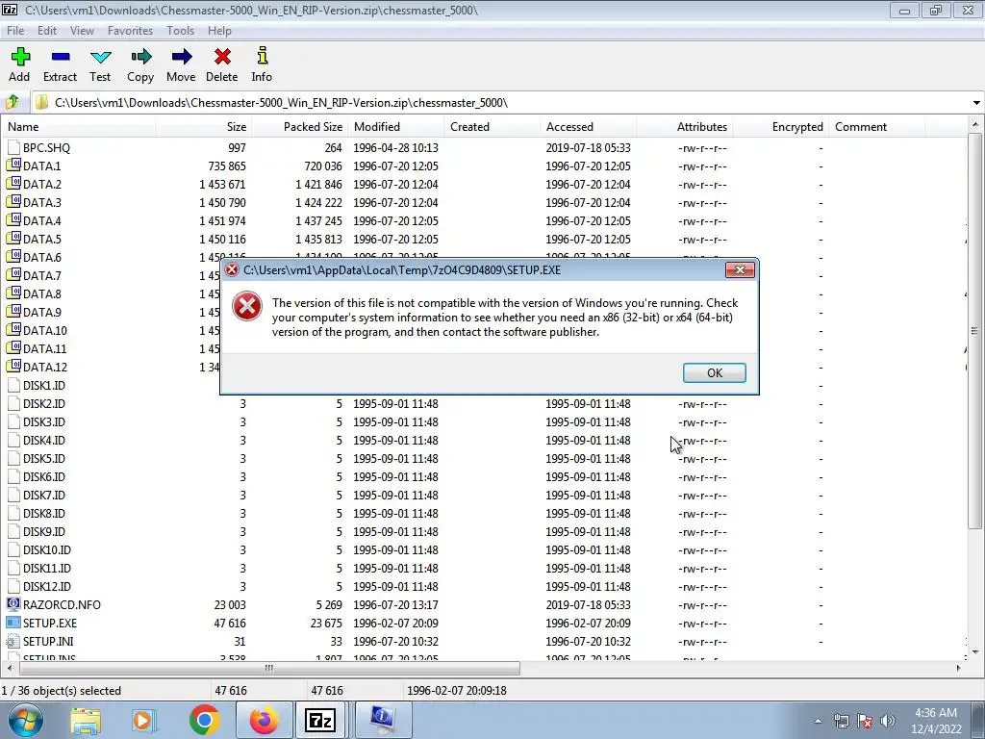Sort by the Accessed column header

pyautogui.click(x=588, y=126)
